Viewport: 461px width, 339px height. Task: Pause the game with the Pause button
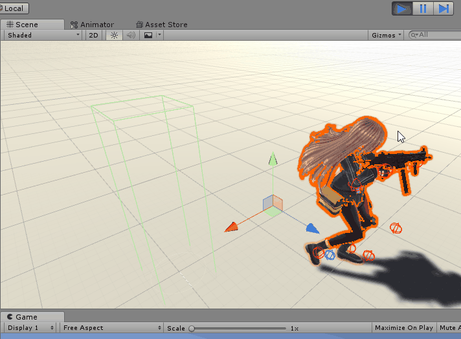click(x=423, y=8)
